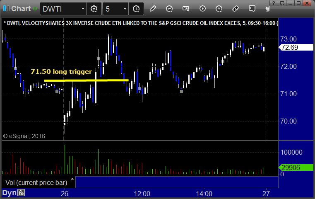Click the Vol (current price bar) label
Screen dimensions: 315x199
point(36,182)
